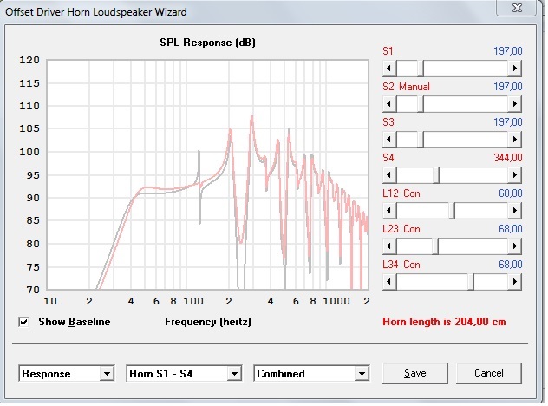
Task: Click the L23 Con label
Action: click(401, 229)
